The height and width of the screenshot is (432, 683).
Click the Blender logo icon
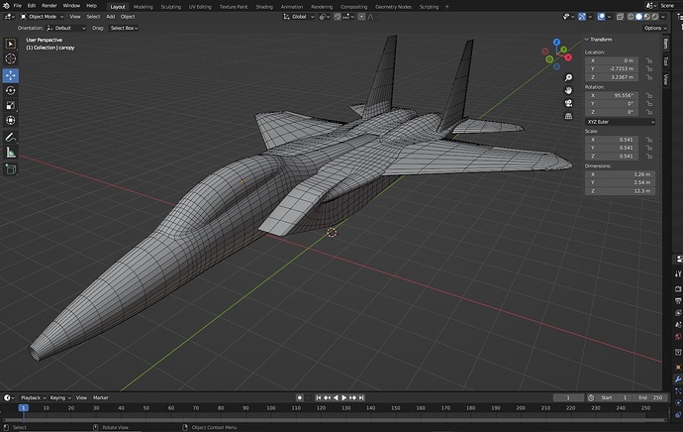[6, 6]
